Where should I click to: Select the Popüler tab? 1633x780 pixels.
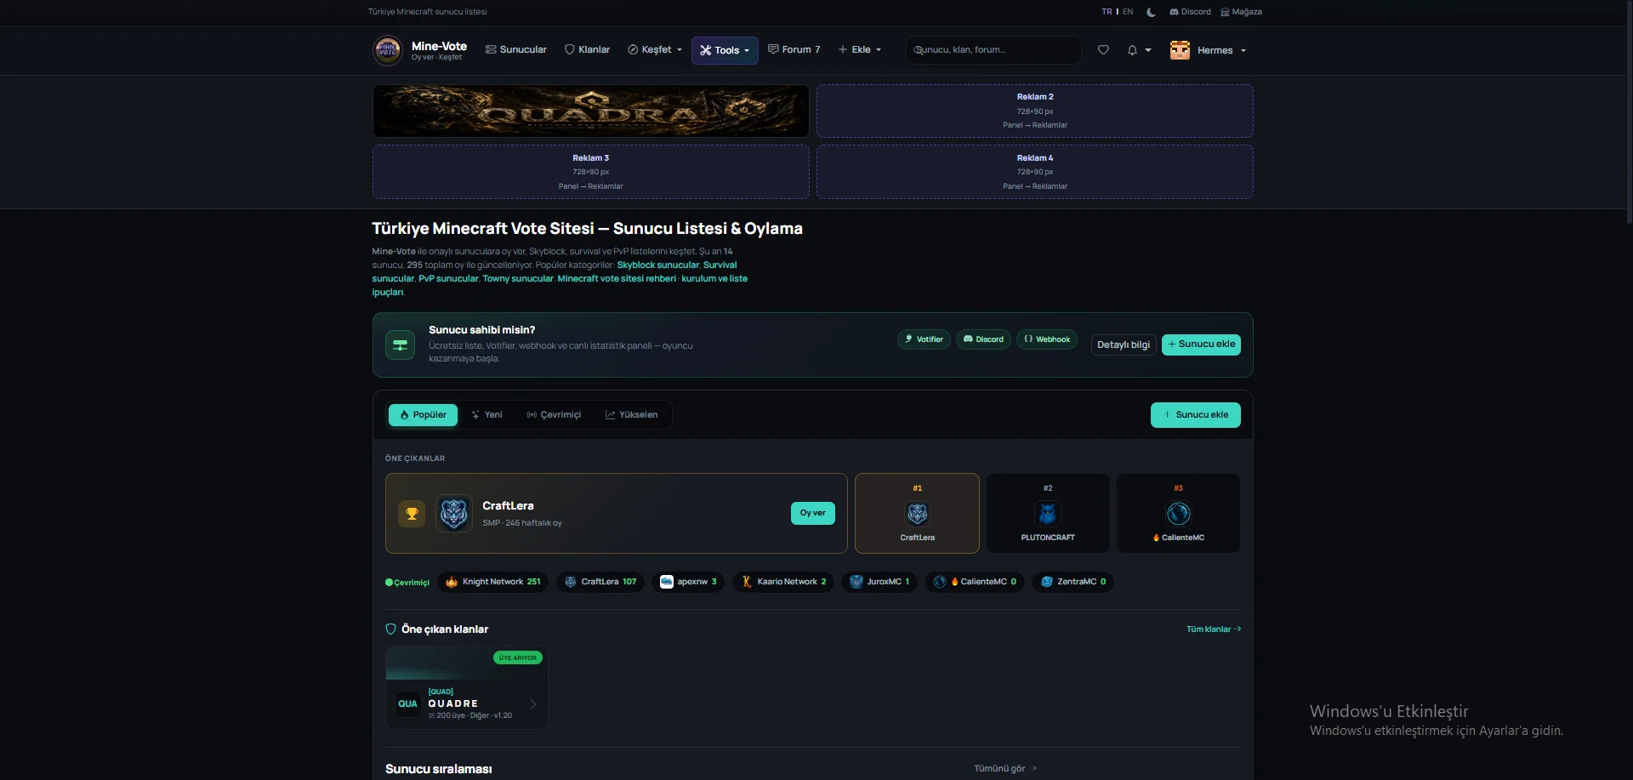coord(423,415)
